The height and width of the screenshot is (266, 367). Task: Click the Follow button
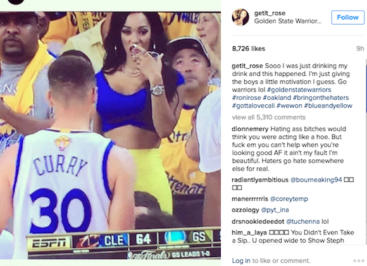pyautogui.click(x=347, y=17)
